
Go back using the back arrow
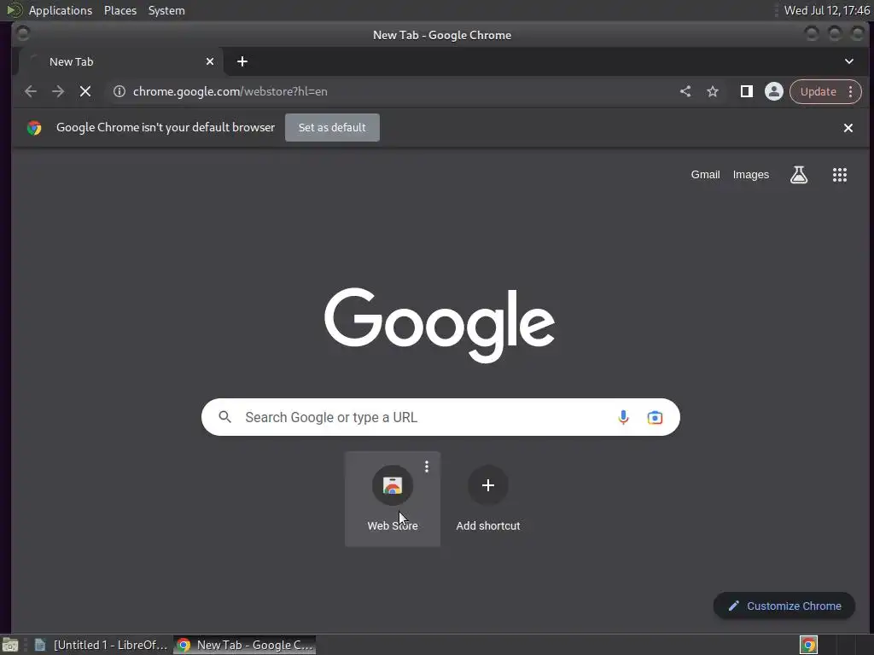click(x=31, y=91)
